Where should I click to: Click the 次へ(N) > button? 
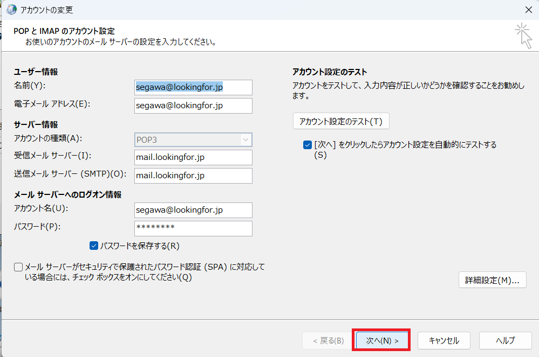(x=382, y=340)
